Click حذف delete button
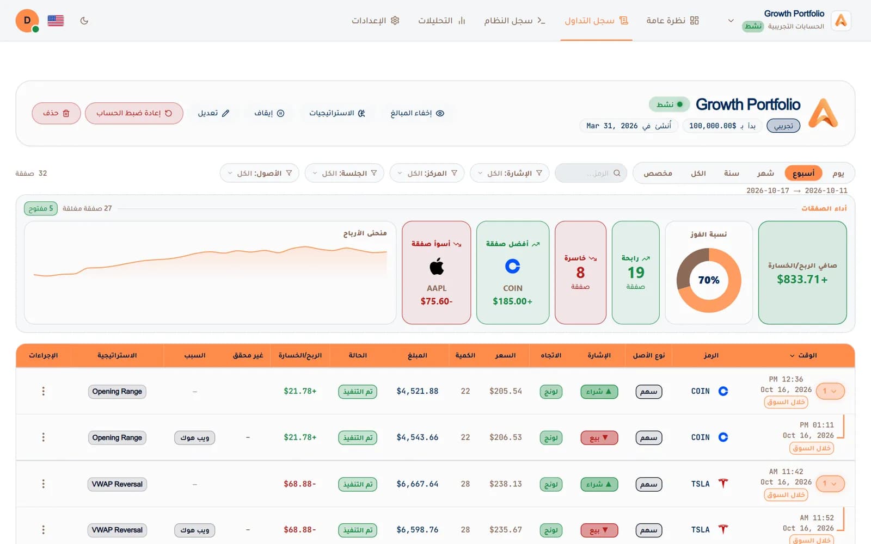The height and width of the screenshot is (544, 871). pos(57,113)
